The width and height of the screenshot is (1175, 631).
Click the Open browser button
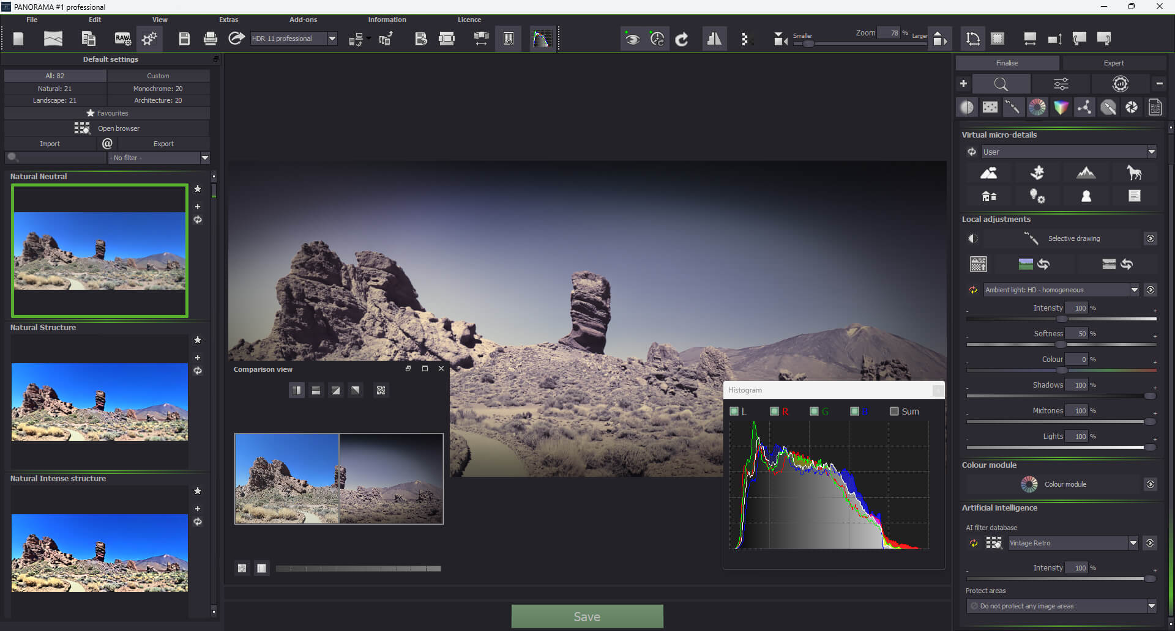(118, 128)
